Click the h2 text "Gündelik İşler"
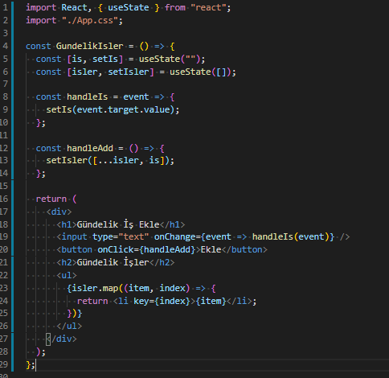 pos(113,262)
